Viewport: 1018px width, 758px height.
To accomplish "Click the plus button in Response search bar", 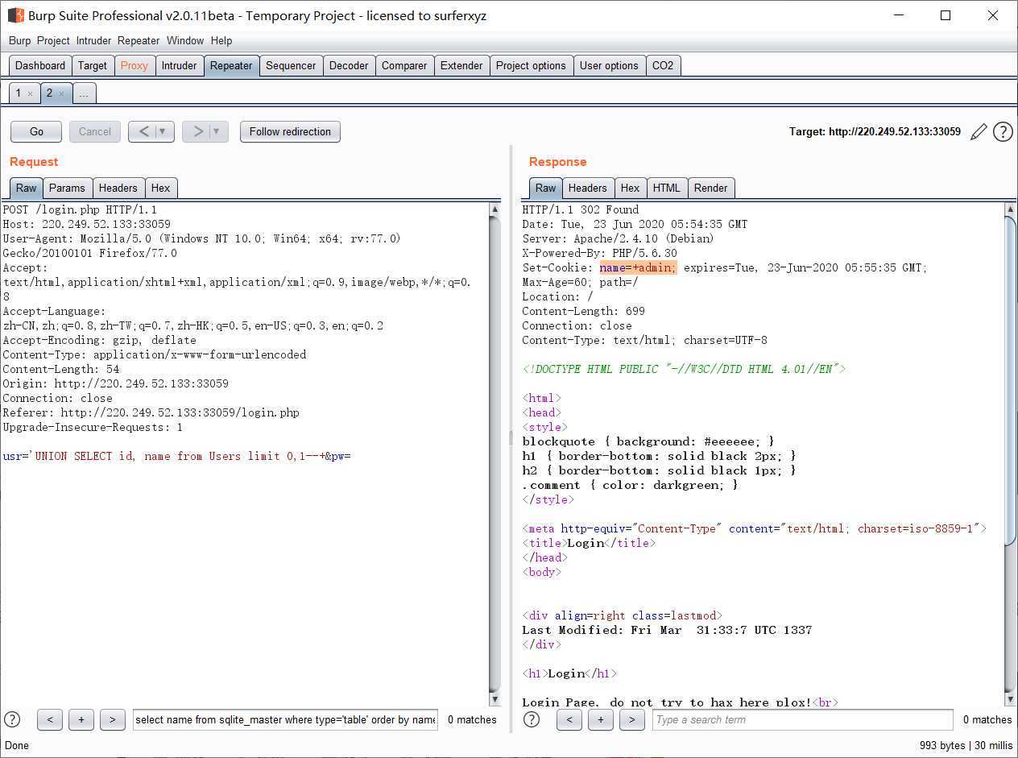I will click(x=601, y=719).
